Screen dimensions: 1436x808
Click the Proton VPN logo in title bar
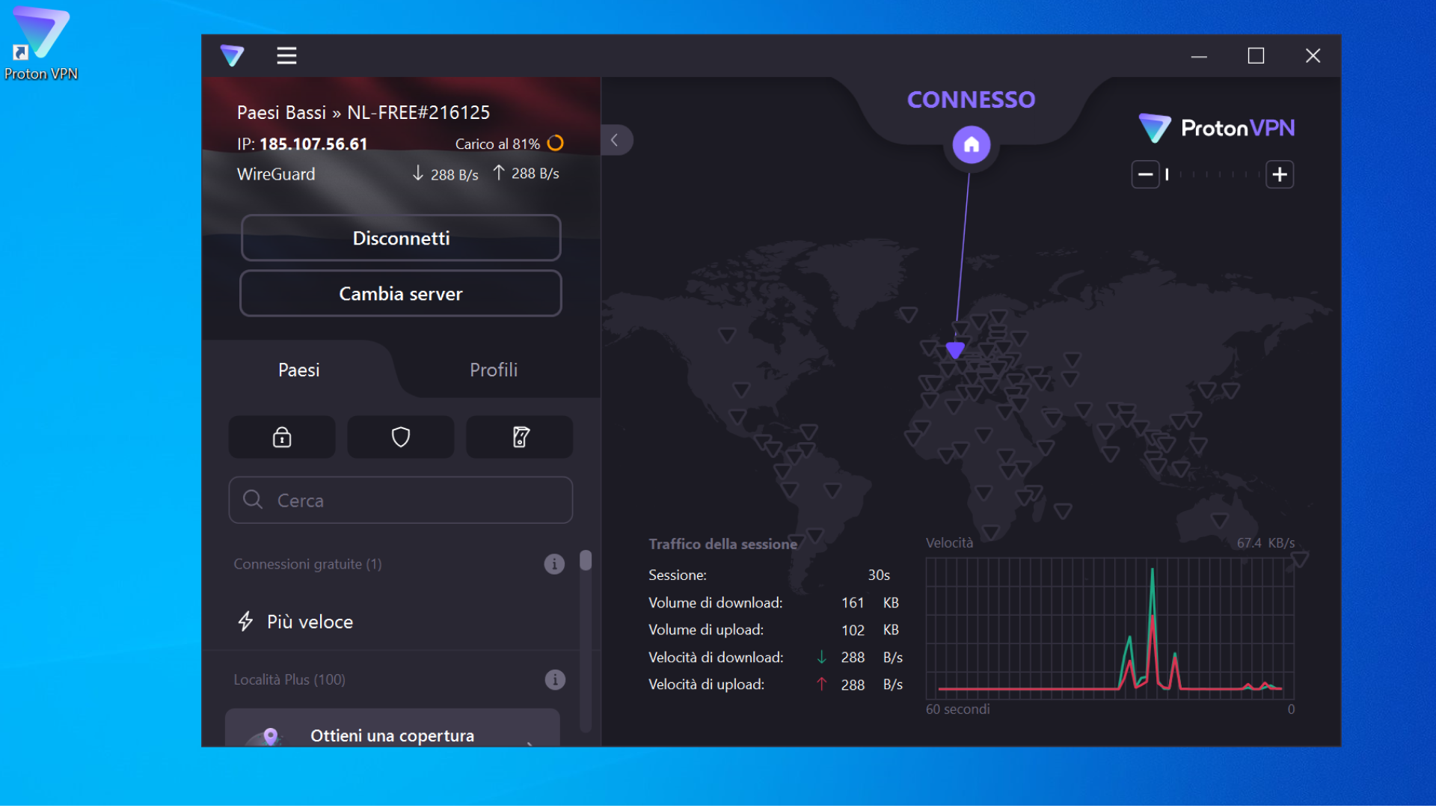pyautogui.click(x=232, y=55)
